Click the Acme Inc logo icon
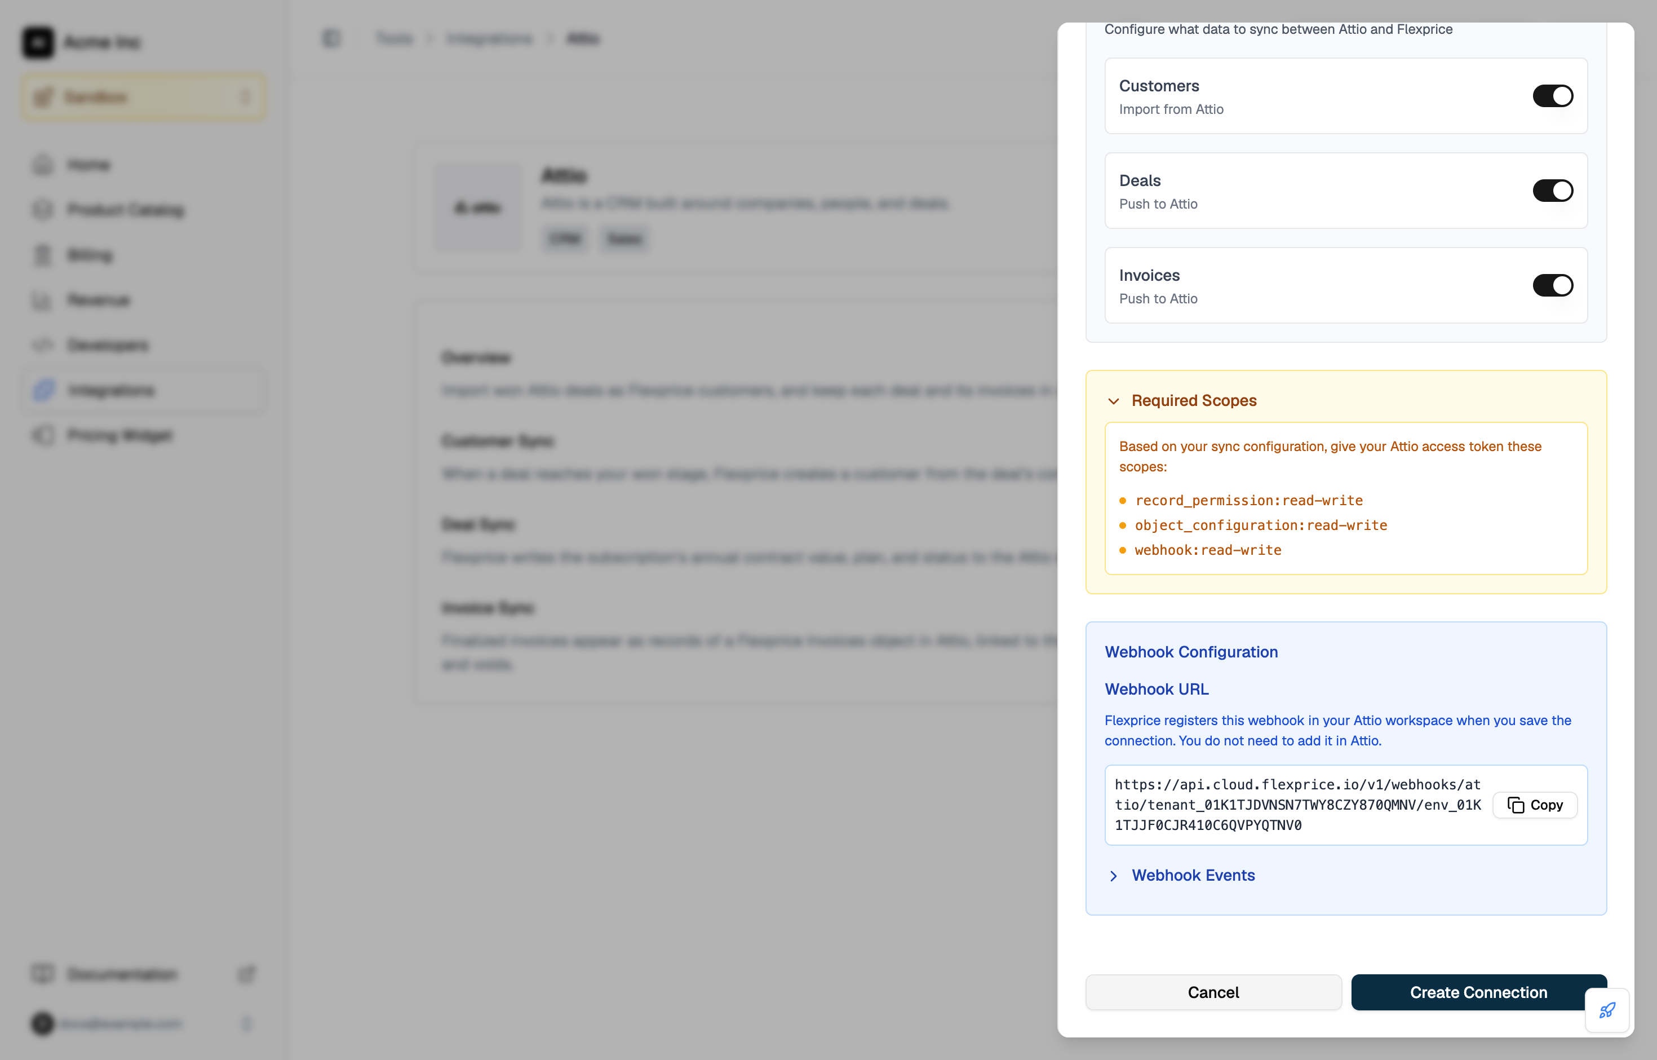 coord(38,42)
